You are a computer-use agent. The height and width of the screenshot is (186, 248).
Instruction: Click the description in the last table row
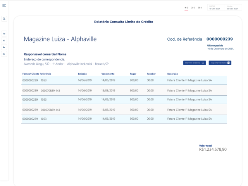click(189, 119)
